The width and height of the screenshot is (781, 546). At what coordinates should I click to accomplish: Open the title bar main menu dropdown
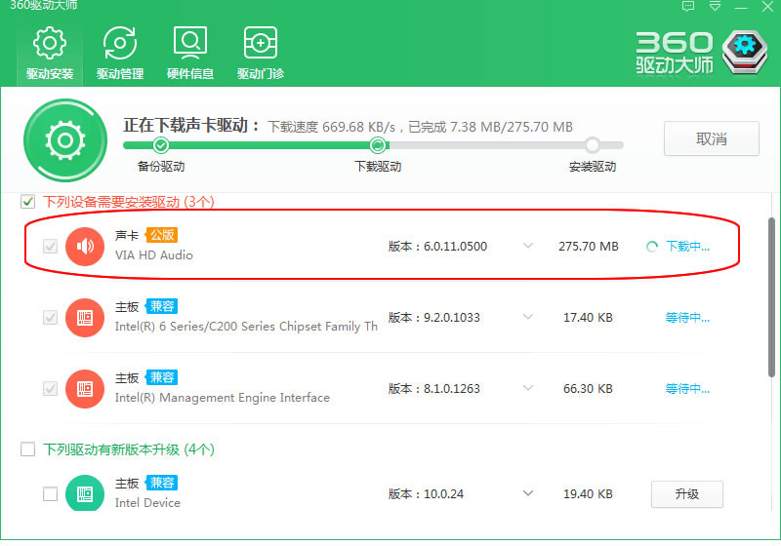point(715,7)
